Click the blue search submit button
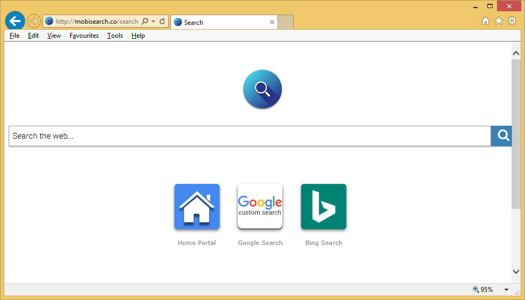The width and height of the screenshot is (525, 300). [503, 136]
